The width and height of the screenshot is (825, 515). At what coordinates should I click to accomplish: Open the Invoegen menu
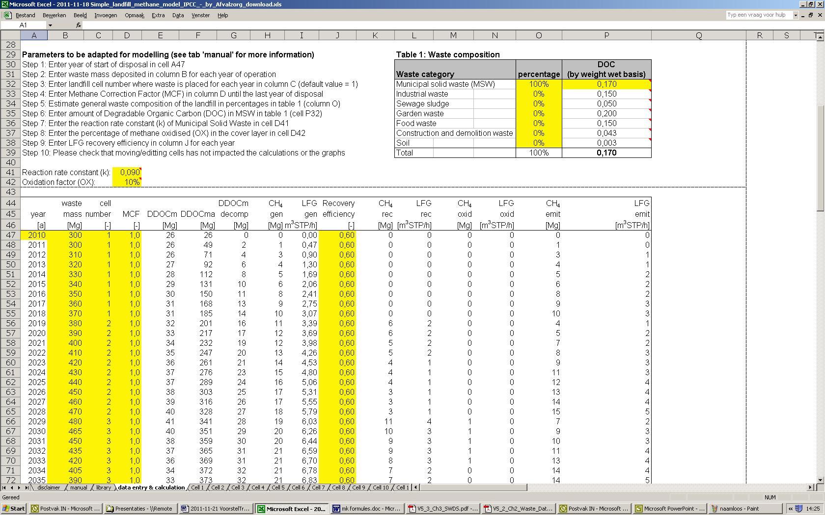pos(106,15)
